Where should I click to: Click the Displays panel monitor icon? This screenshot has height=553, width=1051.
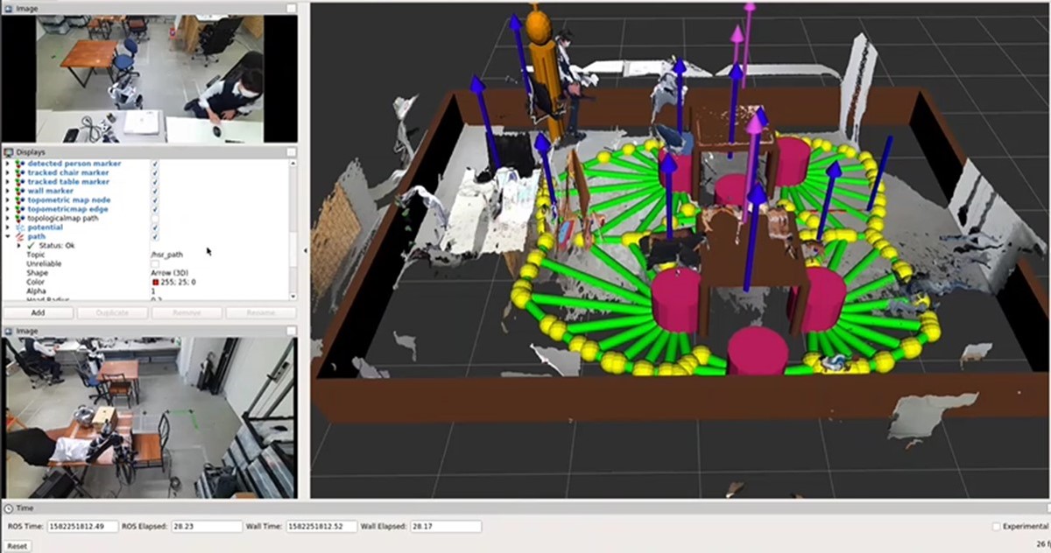pos(8,151)
